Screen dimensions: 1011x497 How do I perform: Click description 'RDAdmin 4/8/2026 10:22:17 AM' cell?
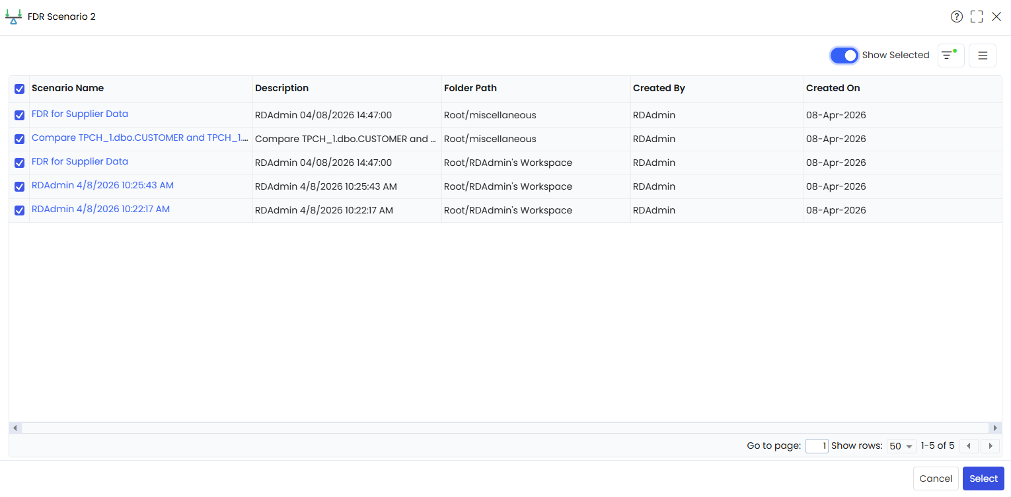pyautogui.click(x=347, y=210)
